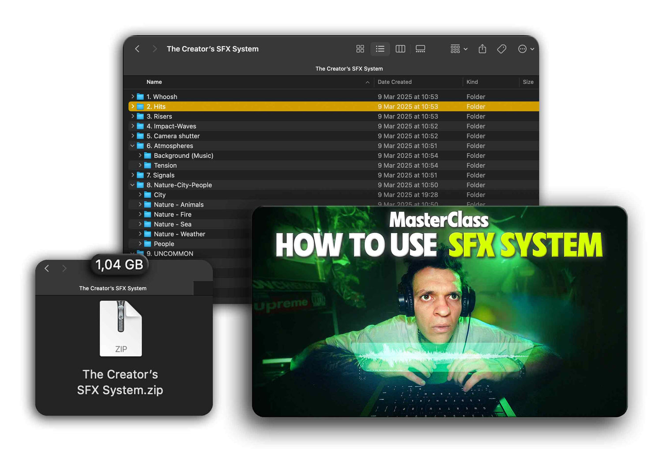Click the Kind column header
662x451 pixels.
[472, 82]
